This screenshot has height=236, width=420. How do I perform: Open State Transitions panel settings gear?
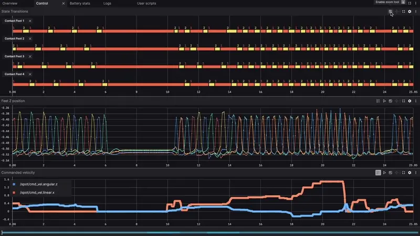(x=409, y=12)
